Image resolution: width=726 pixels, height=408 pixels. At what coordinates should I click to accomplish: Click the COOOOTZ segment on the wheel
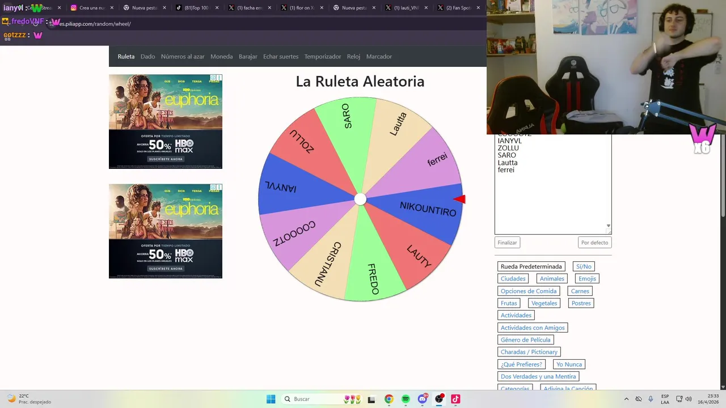click(x=294, y=233)
